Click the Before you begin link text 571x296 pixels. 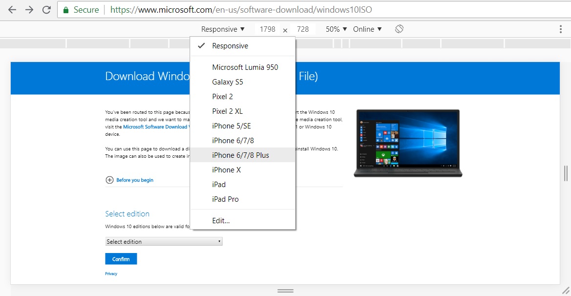pyautogui.click(x=135, y=180)
